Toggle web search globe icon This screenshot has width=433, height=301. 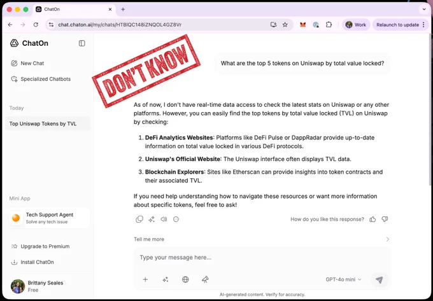click(x=185, y=279)
